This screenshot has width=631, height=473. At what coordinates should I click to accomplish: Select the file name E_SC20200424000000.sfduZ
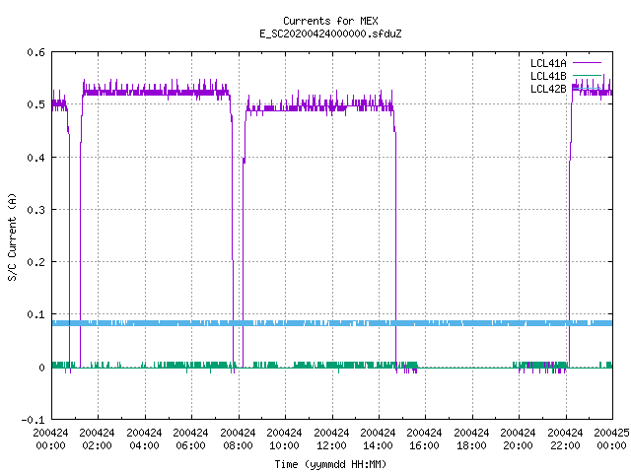tap(330, 34)
